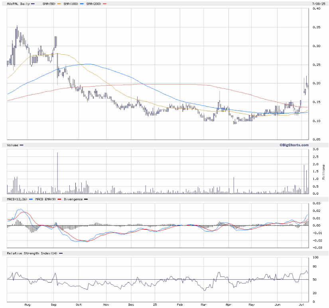Click the BigCharts.com watermark link
This screenshot has height=308, width=329.
[294, 145]
